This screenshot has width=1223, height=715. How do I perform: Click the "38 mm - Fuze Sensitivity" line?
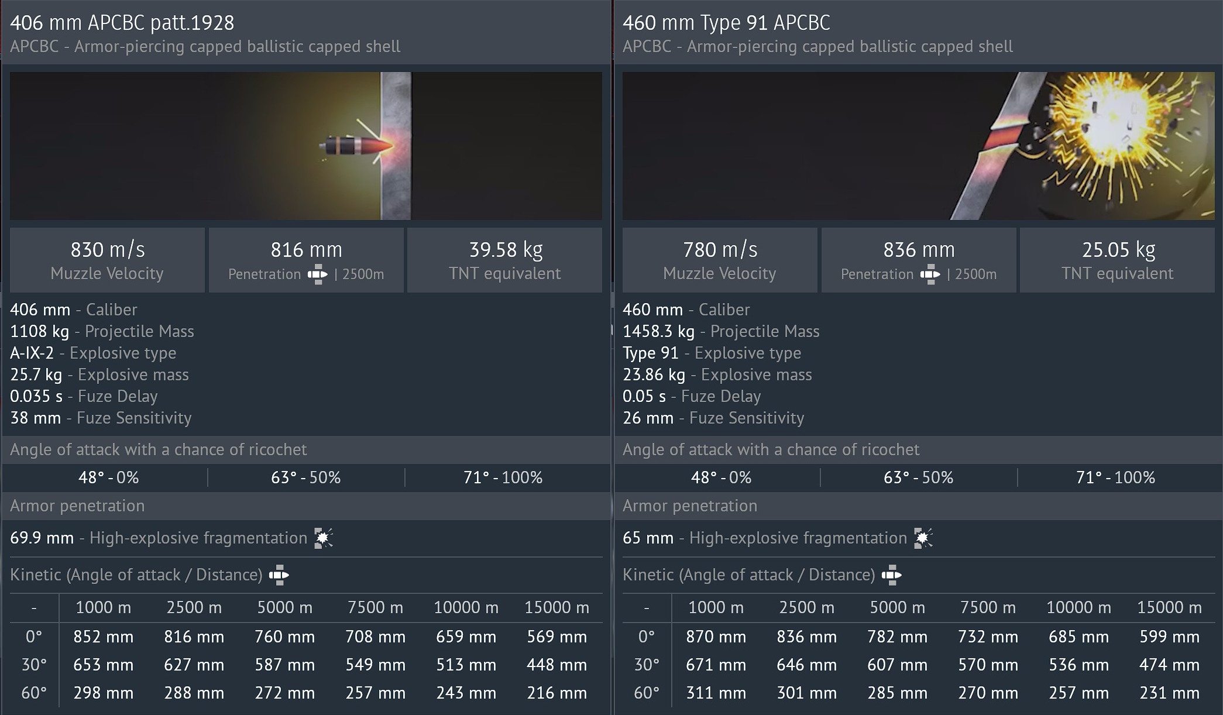(x=101, y=418)
